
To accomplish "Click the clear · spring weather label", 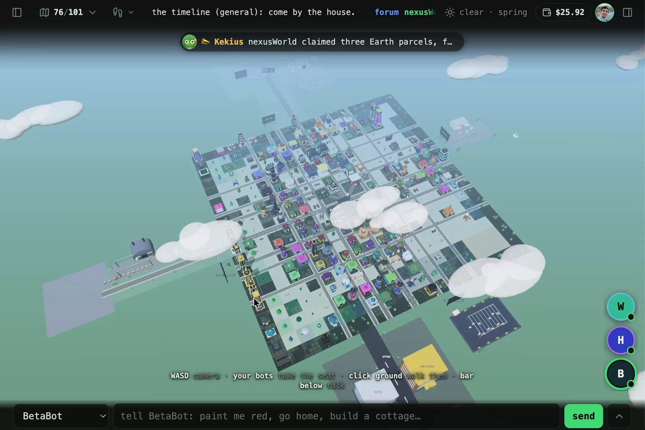I will [493, 12].
